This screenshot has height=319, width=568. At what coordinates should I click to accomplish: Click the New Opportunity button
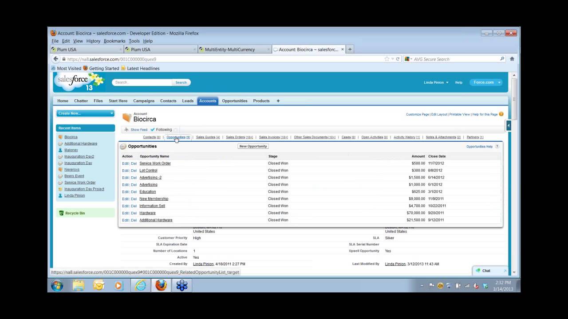point(253,146)
